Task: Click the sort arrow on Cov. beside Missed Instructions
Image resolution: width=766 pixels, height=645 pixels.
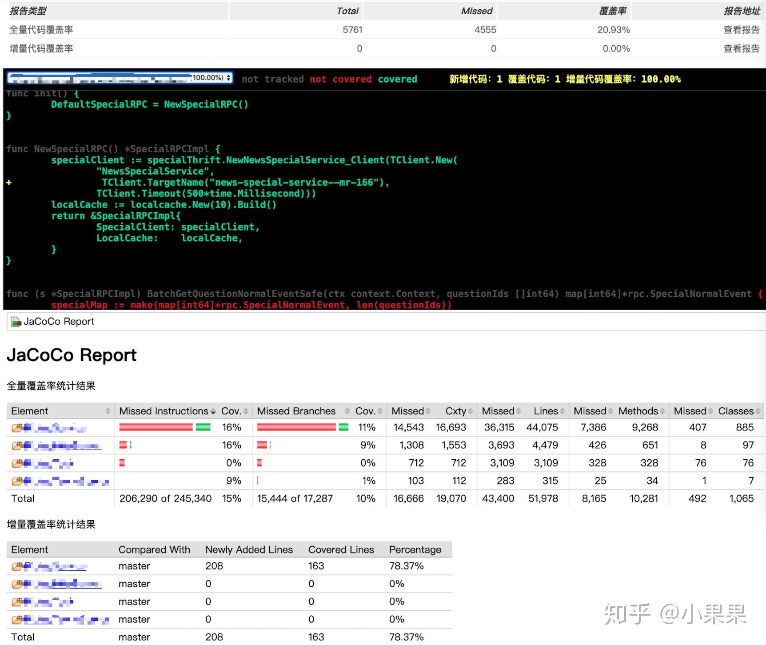Action: [246, 411]
